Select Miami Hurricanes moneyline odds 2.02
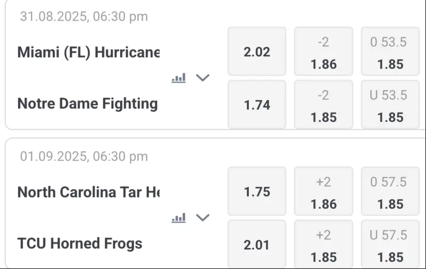This screenshot has width=426, height=269. click(257, 52)
